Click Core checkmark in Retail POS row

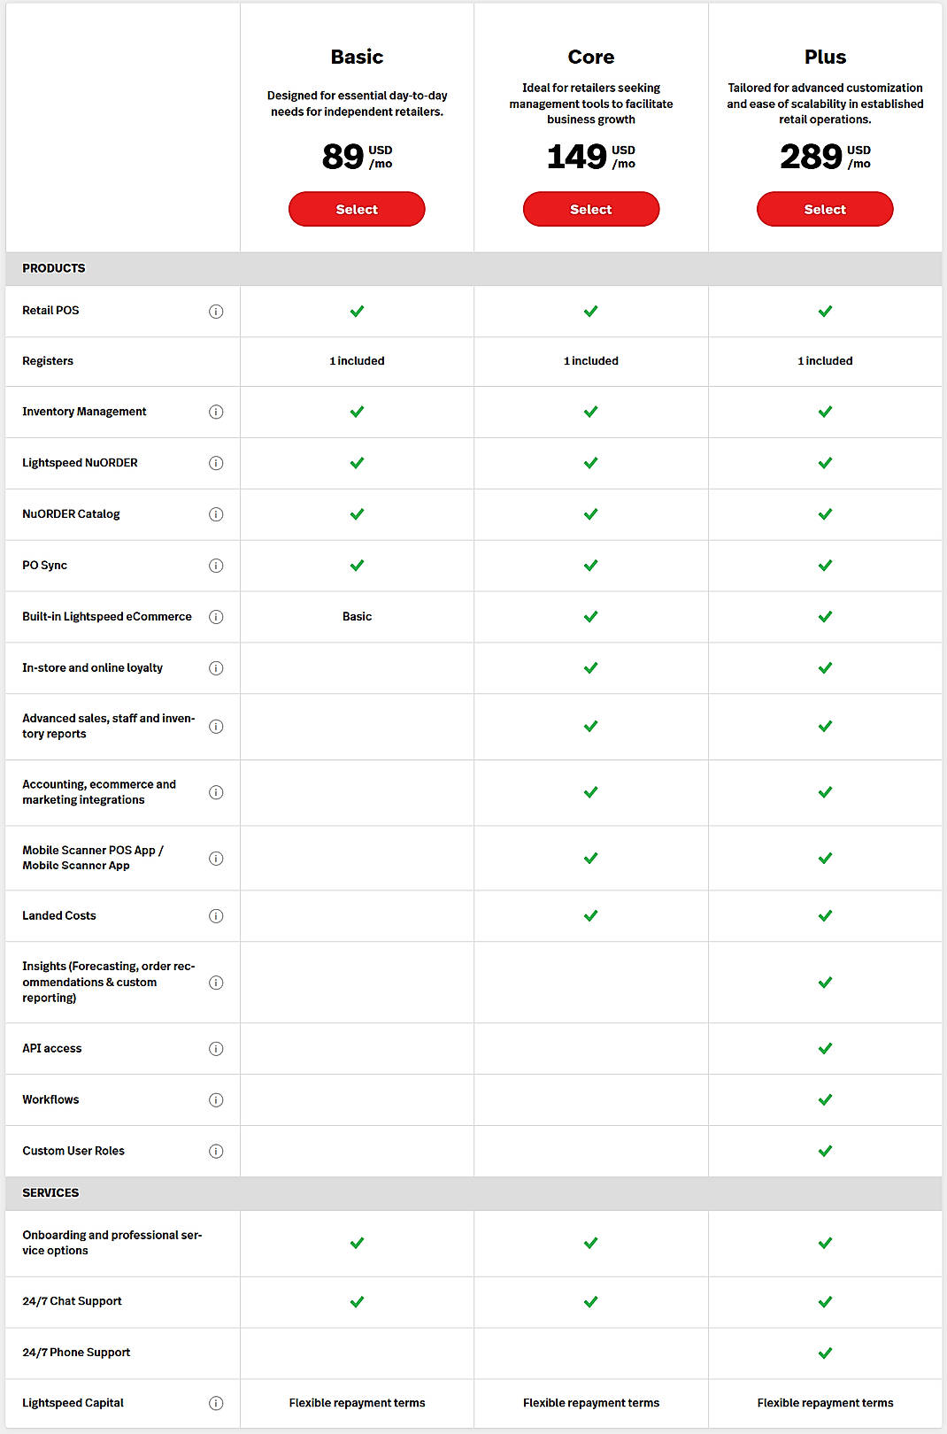591,312
